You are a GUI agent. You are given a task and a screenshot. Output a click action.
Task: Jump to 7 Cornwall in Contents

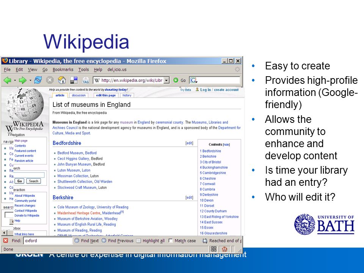click(x=207, y=184)
